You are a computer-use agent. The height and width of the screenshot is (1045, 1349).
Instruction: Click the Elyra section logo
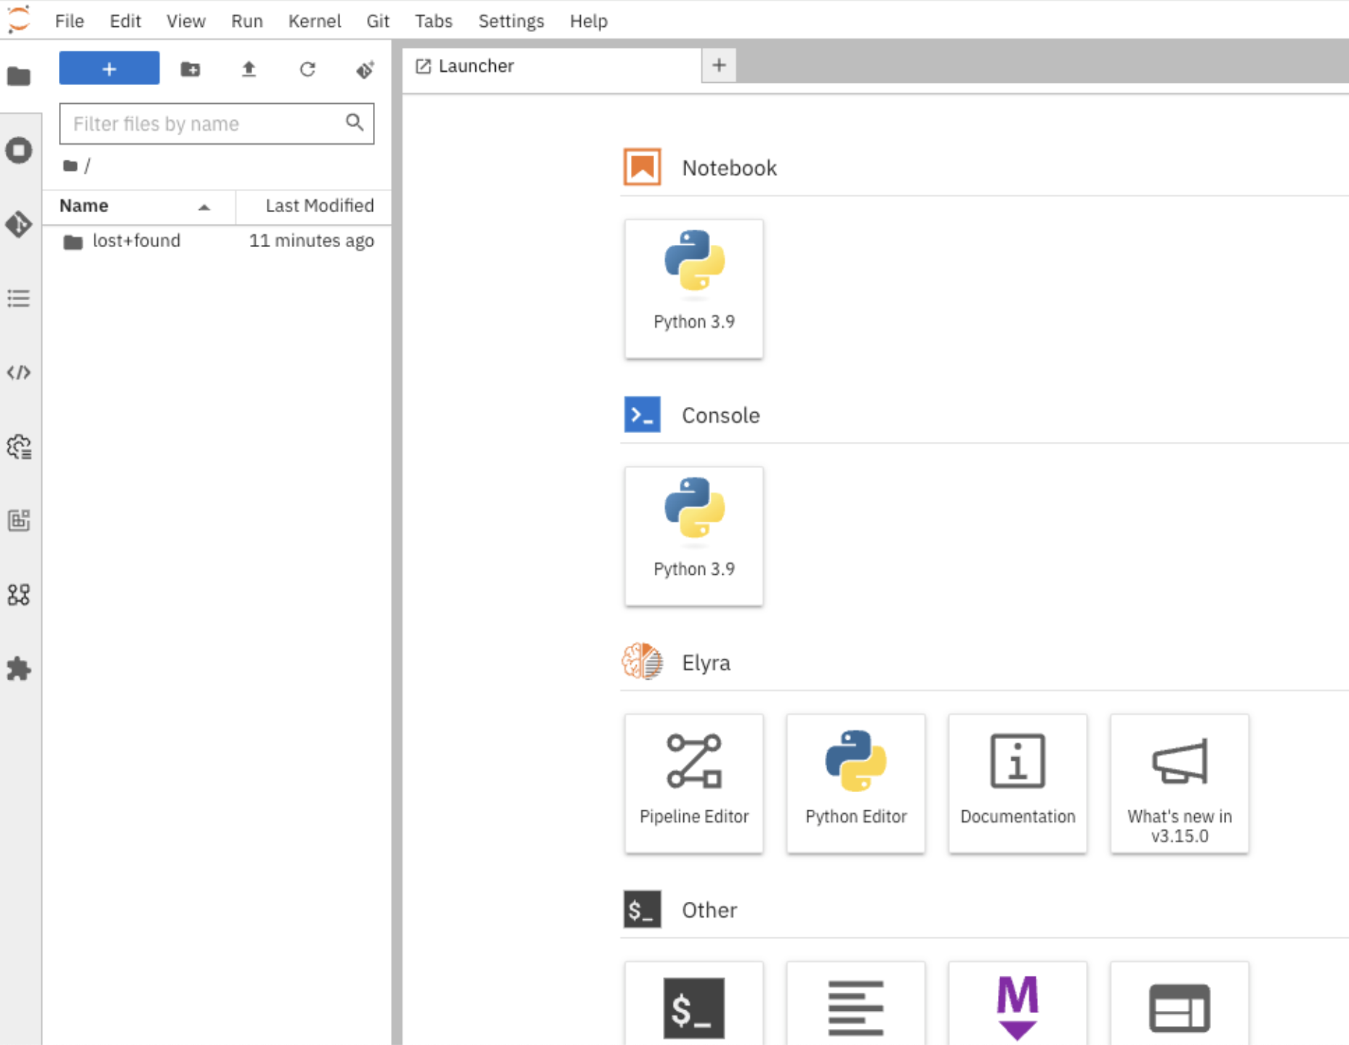coord(642,661)
